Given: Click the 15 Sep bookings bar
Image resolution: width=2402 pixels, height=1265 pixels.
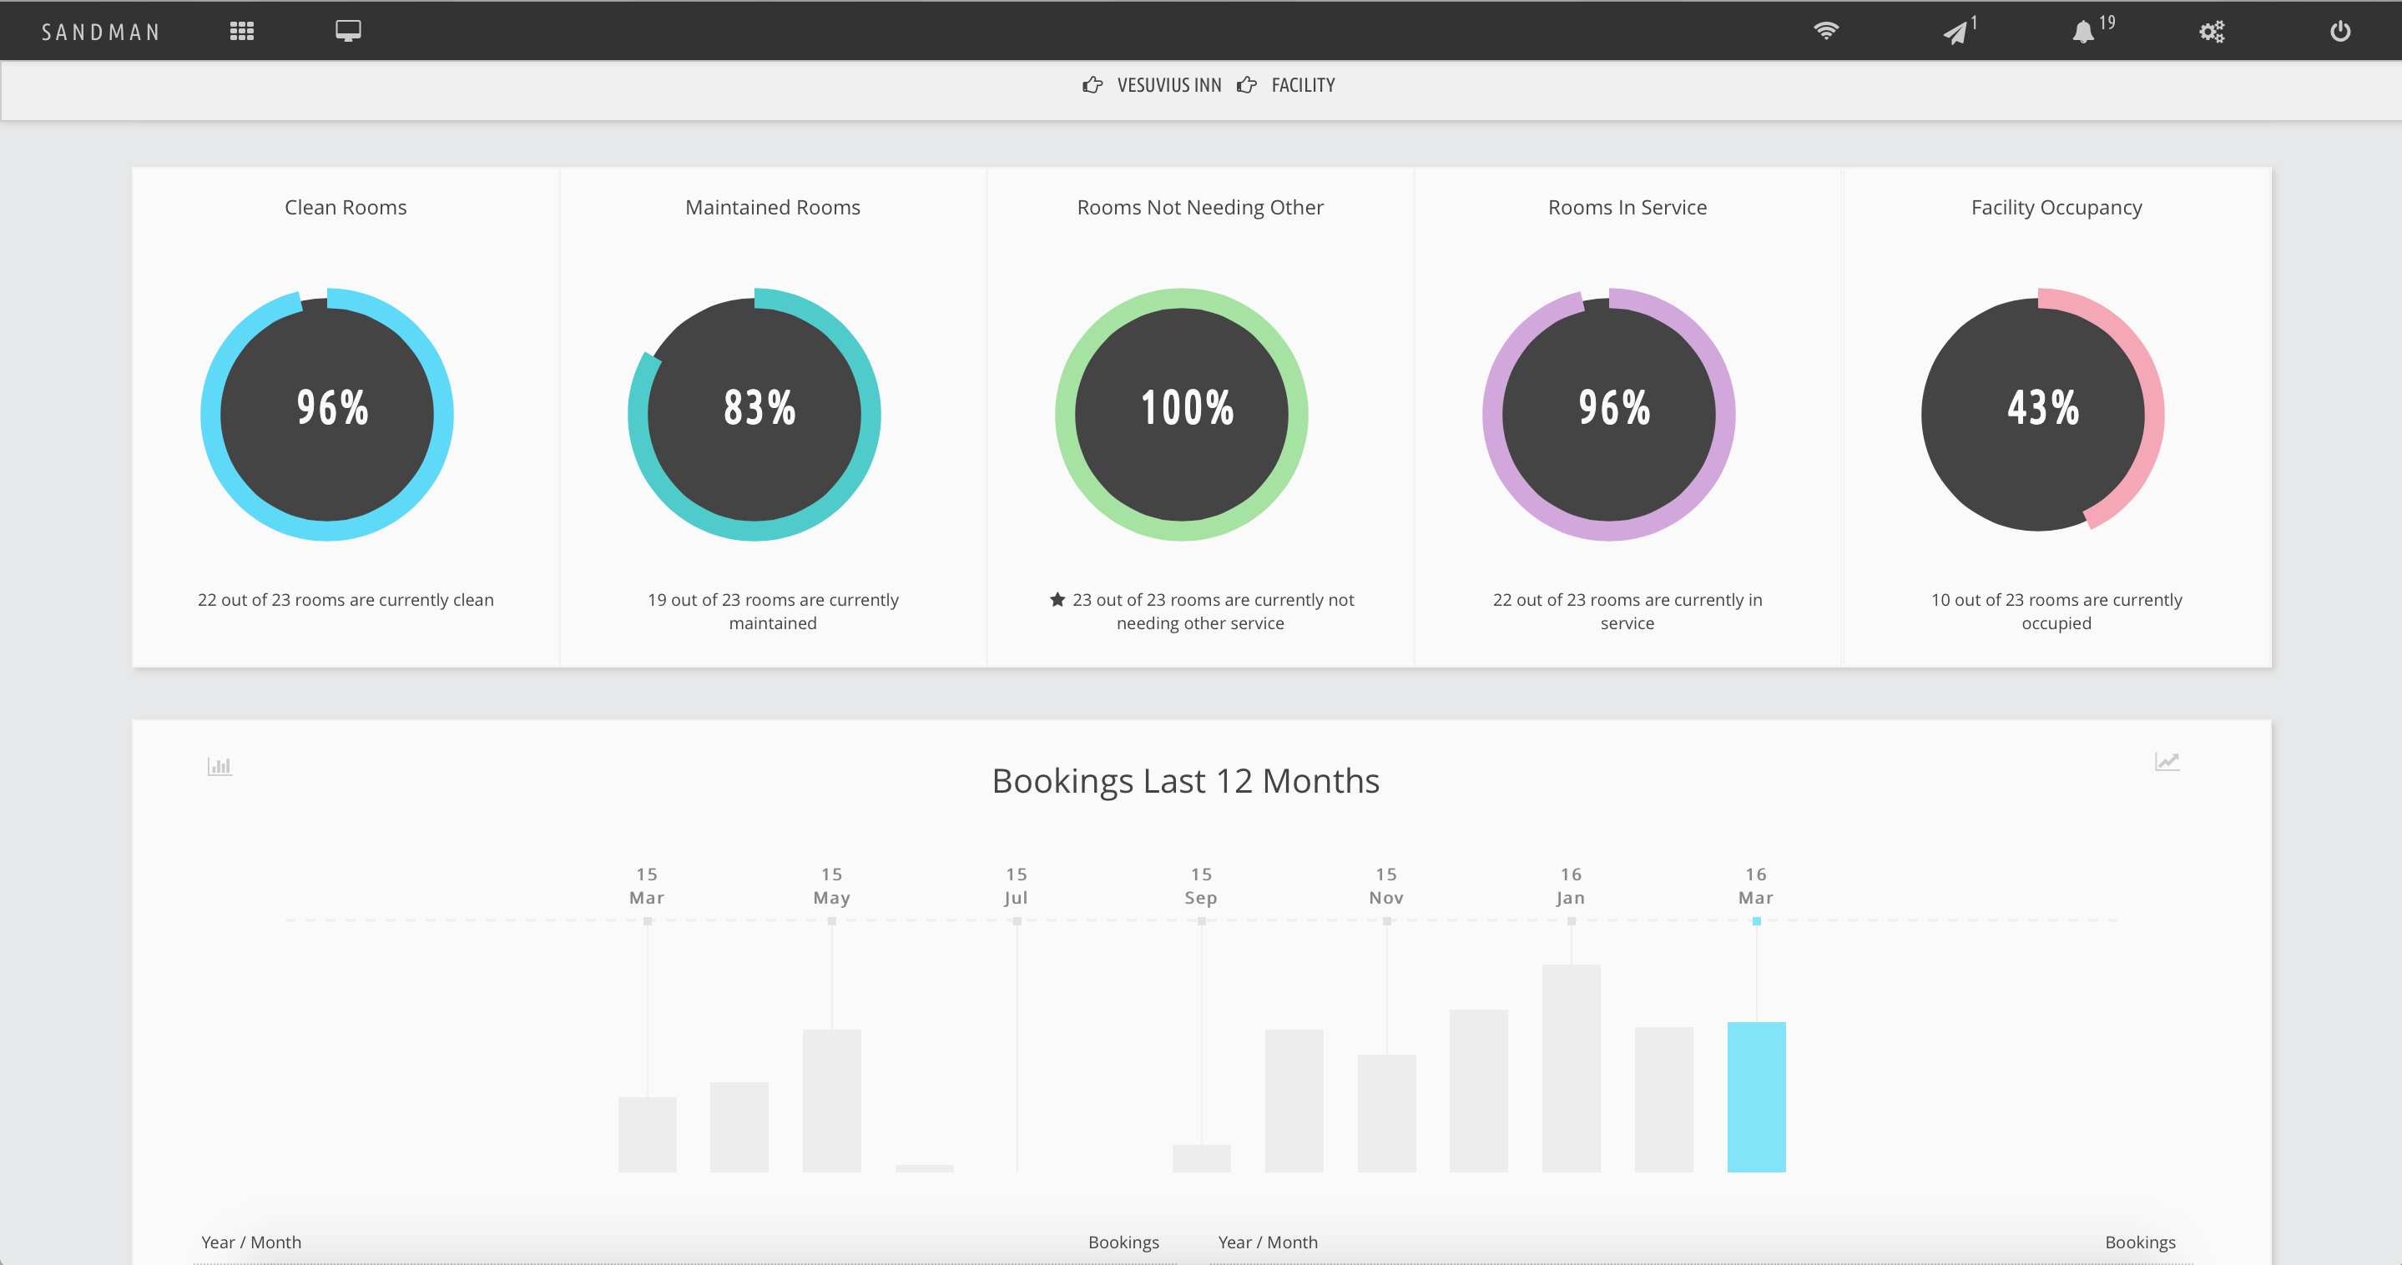Looking at the screenshot, I should [1201, 1158].
